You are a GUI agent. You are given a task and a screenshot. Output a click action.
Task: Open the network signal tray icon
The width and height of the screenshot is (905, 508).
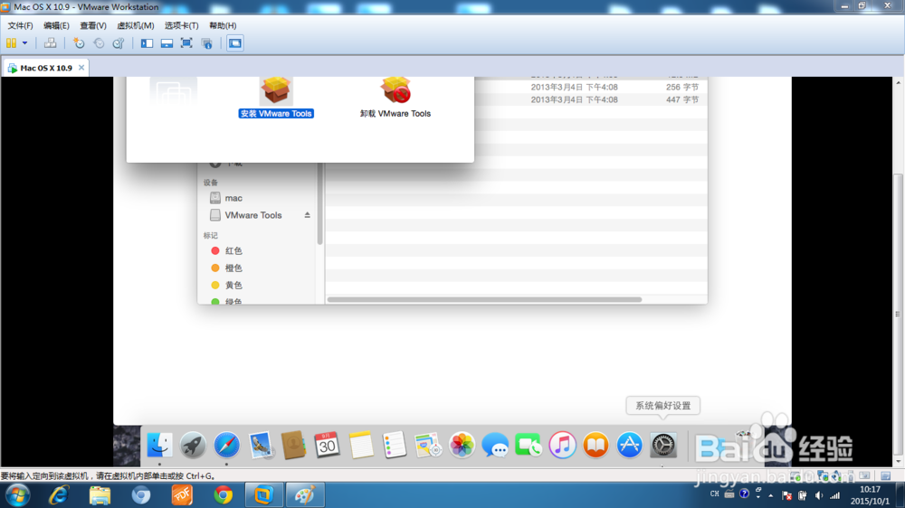pyautogui.click(x=834, y=495)
